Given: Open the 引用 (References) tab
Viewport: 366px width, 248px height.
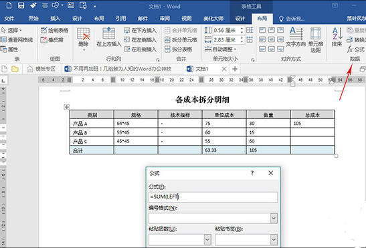Looking at the screenshot, I should pos(121,19).
